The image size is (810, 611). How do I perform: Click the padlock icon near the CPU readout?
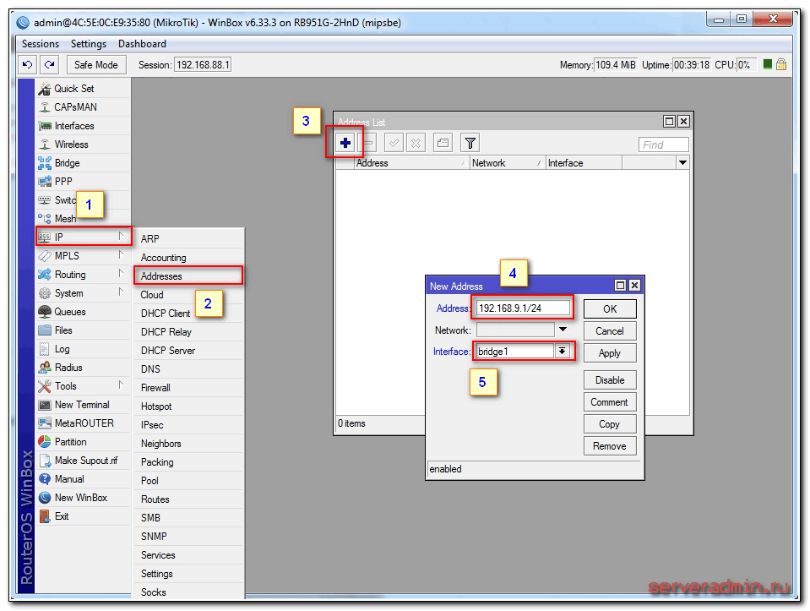[781, 64]
